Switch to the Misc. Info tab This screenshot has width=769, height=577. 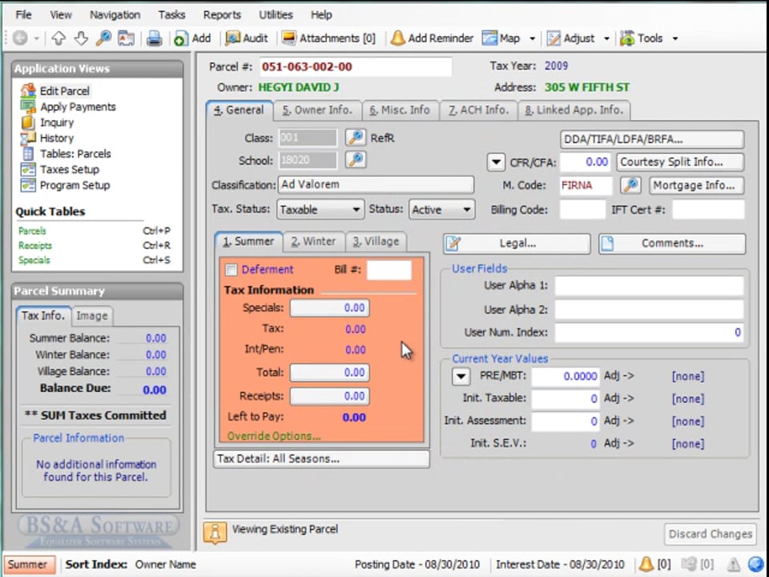point(400,110)
